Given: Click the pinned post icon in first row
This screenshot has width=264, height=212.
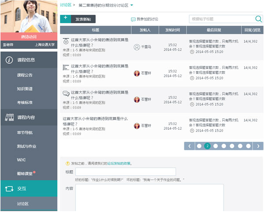Looking at the screenshot, I should pos(66,41).
